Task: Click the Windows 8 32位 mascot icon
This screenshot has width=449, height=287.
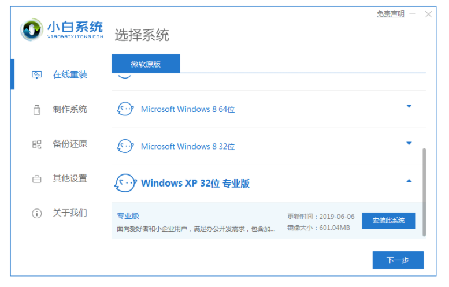Action: point(125,146)
